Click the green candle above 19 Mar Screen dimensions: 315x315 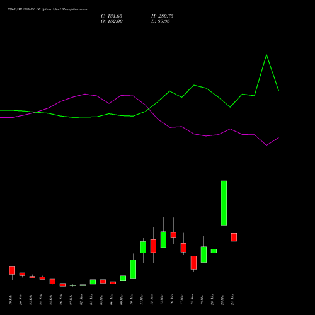point(203,255)
